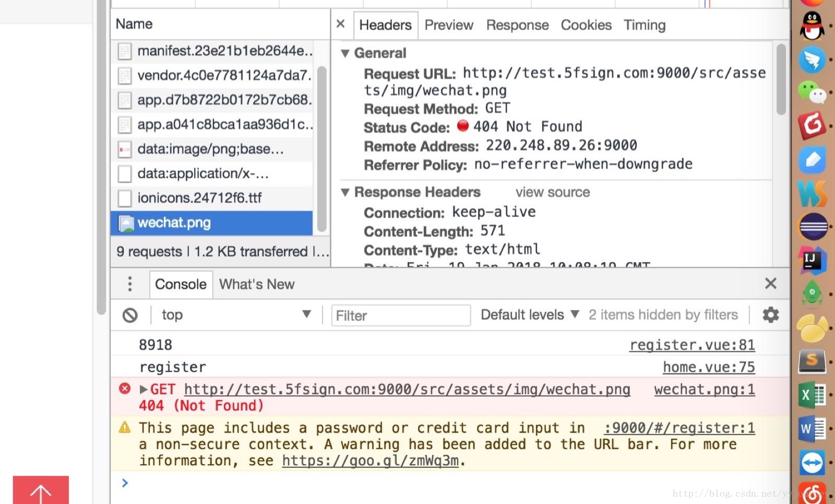Open the Timing tab

pyautogui.click(x=645, y=25)
